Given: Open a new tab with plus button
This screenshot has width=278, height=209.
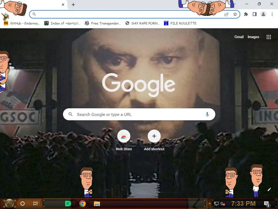Looking at the screenshot, I should (73, 5).
